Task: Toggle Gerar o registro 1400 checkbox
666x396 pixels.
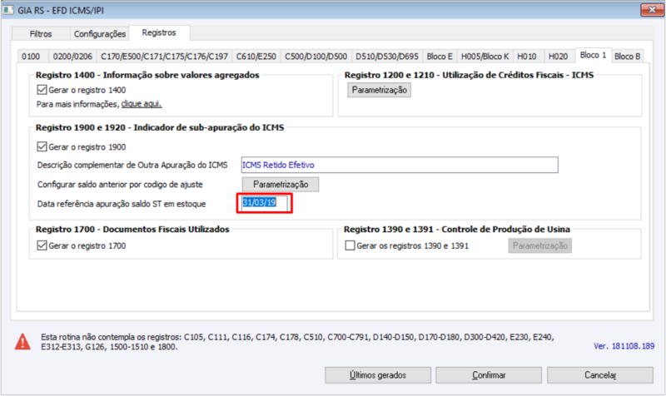Action: point(42,90)
